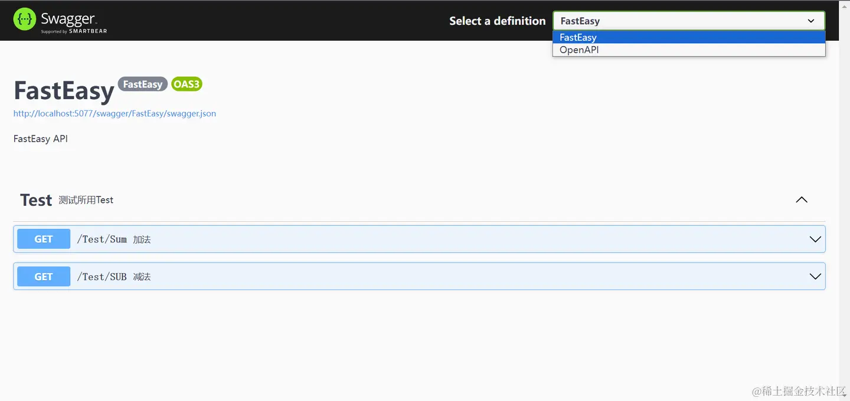
Task: Open the swagger.json URL link
Action: 115,113
